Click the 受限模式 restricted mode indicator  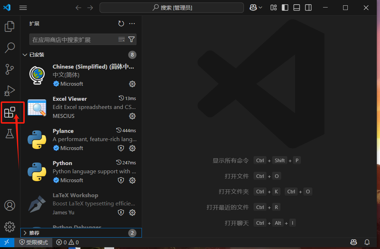(x=33, y=242)
